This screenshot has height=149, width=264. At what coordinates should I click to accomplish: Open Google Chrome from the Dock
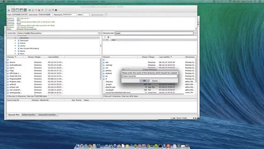point(90,146)
